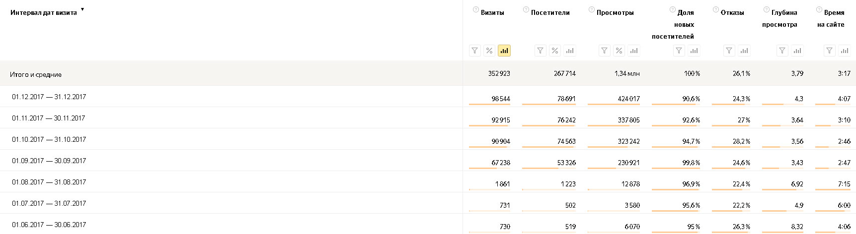Toggle sort arrow on Интервал дат визита
Viewport: 856px width, 234px height.
[82, 9]
